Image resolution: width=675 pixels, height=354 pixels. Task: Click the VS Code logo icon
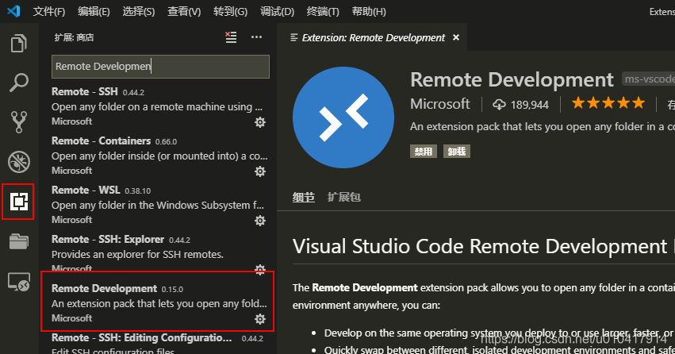point(13,11)
